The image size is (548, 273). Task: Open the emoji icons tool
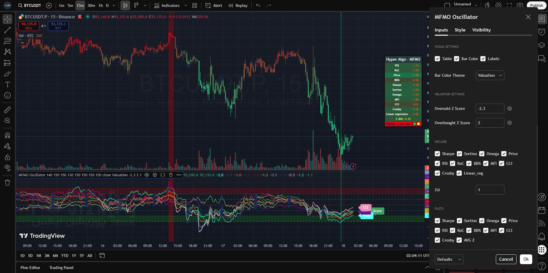[7, 95]
